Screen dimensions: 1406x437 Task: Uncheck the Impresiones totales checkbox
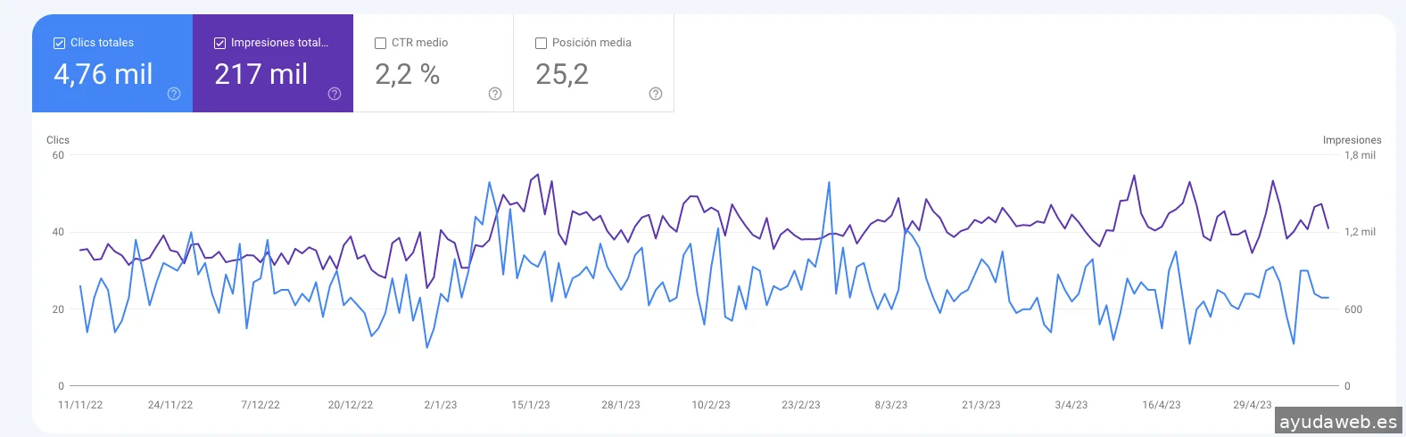click(220, 43)
